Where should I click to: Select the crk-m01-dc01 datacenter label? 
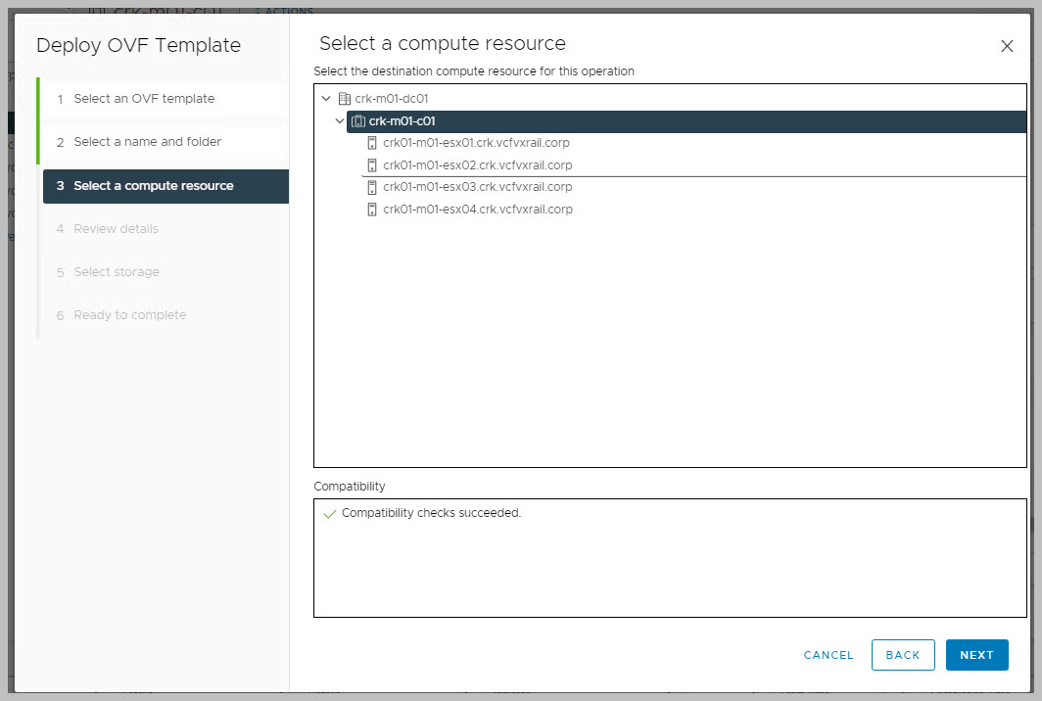click(x=391, y=99)
